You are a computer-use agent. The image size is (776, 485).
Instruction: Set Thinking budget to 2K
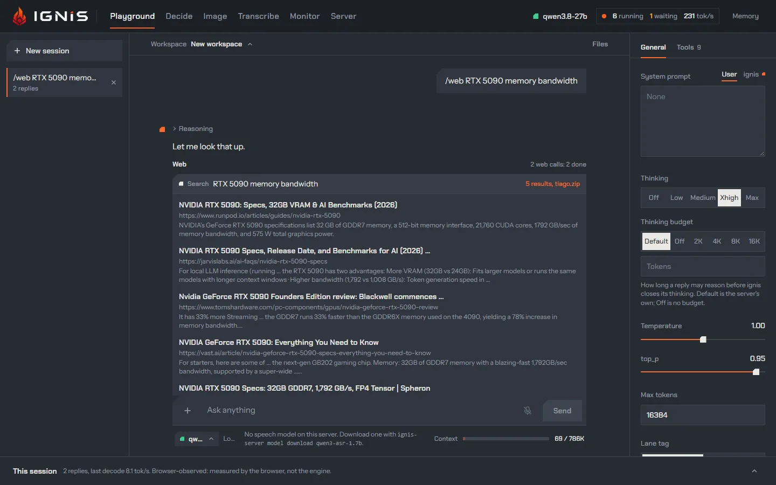point(698,241)
